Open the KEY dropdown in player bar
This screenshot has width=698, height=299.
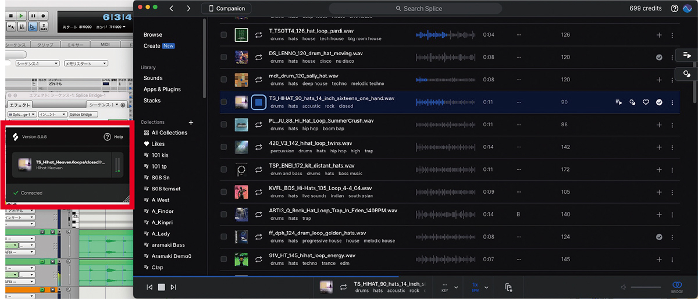click(x=450, y=287)
